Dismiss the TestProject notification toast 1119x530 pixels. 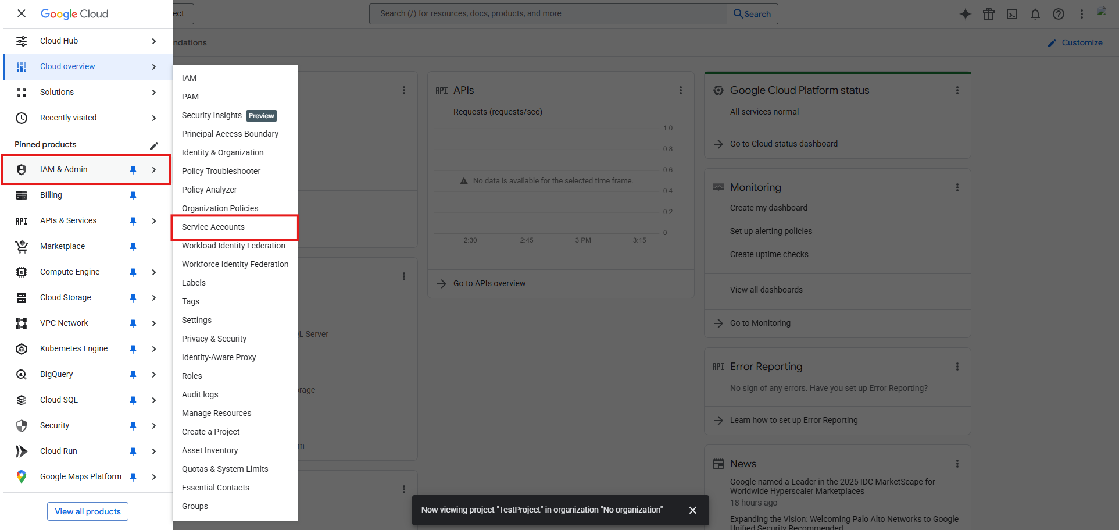point(692,510)
